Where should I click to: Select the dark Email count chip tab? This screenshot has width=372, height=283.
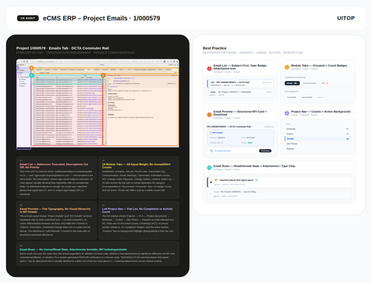pyautogui.click(x=292, y=83)
